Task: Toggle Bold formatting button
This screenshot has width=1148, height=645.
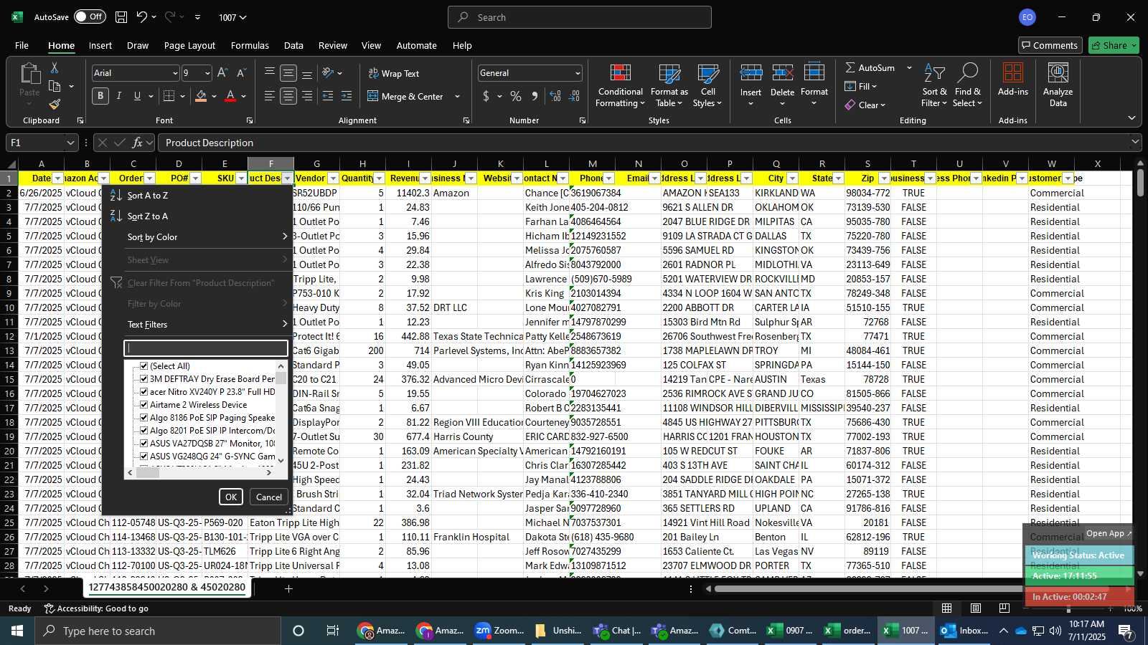Action: (100, 96)
